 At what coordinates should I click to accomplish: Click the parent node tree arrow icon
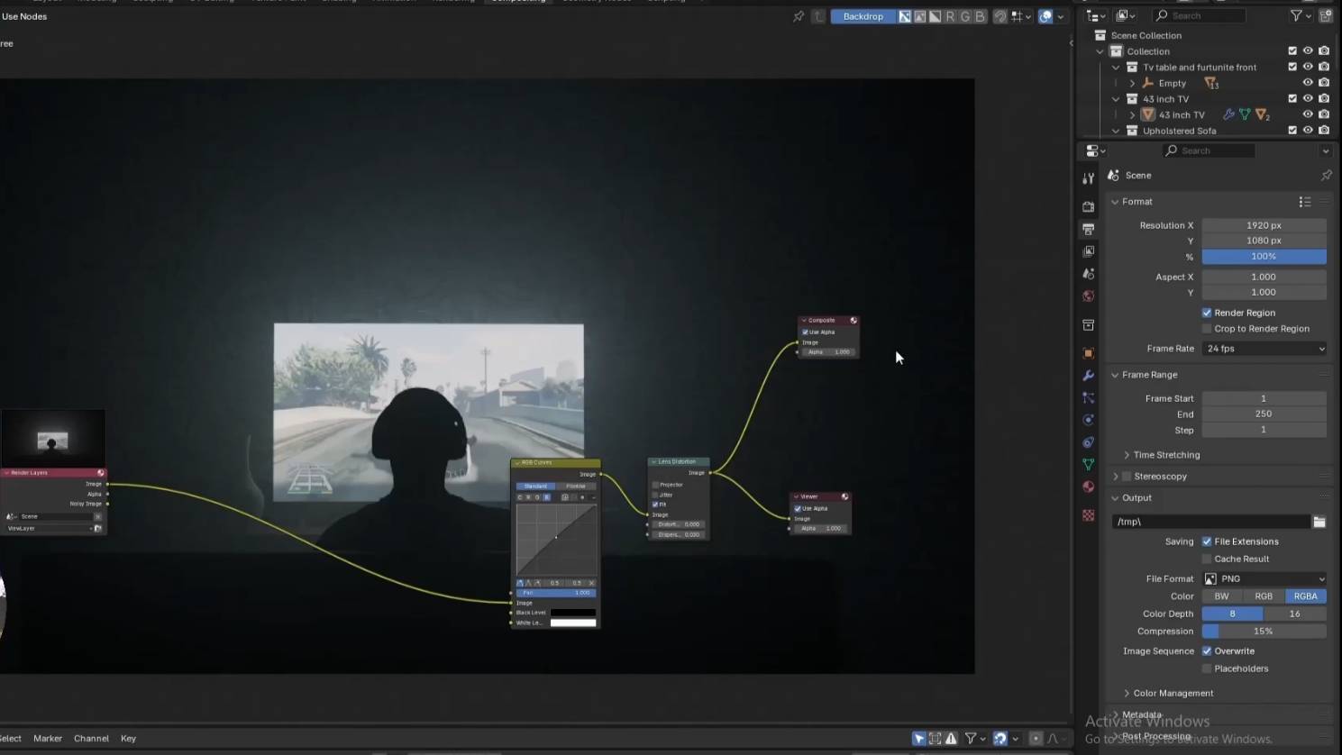(818, 16)
